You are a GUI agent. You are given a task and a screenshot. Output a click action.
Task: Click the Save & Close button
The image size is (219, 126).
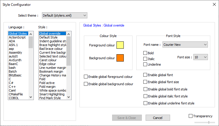point(127,118)
